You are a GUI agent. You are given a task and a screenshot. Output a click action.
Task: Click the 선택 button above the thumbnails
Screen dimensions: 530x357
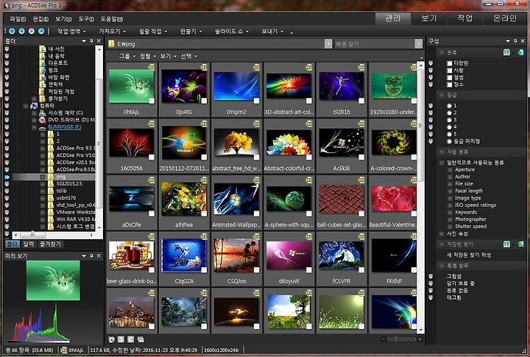click(x=188, y=56)
